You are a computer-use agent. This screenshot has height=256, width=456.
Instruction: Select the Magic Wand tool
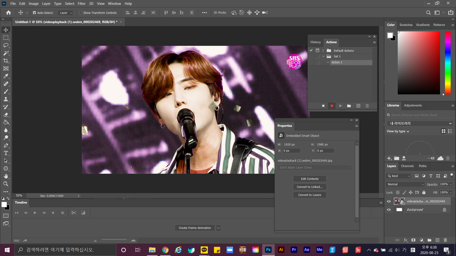[6, 53]
